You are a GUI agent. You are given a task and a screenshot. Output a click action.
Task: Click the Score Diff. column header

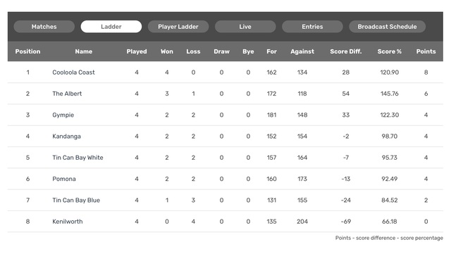coord(346,51)
